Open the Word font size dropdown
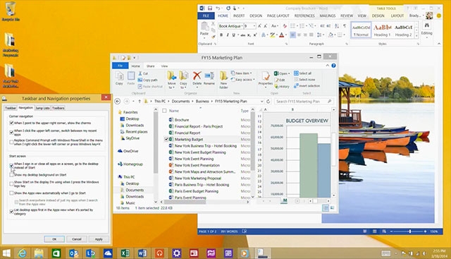The image size is (451, 259). [x=254, y=26]
